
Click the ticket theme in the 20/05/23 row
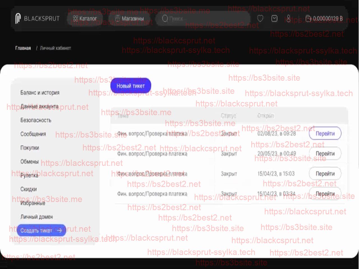click(152, 154)
